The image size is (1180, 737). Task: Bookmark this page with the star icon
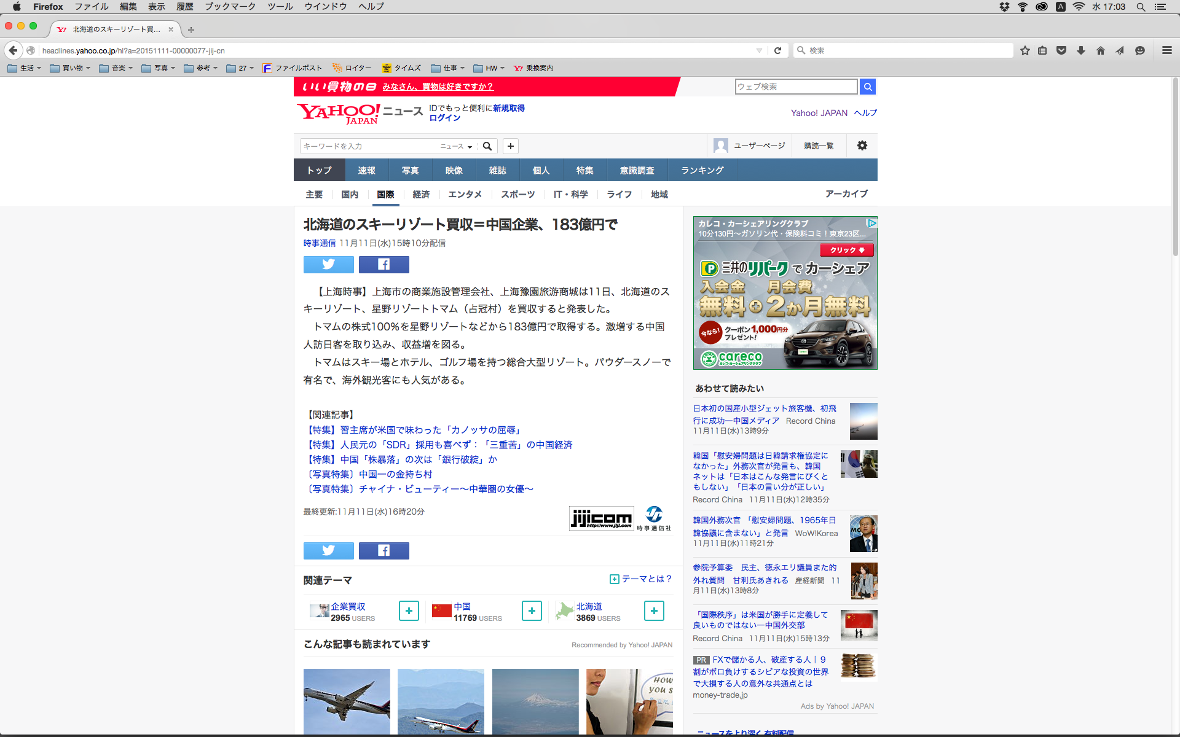point(1025,50)
